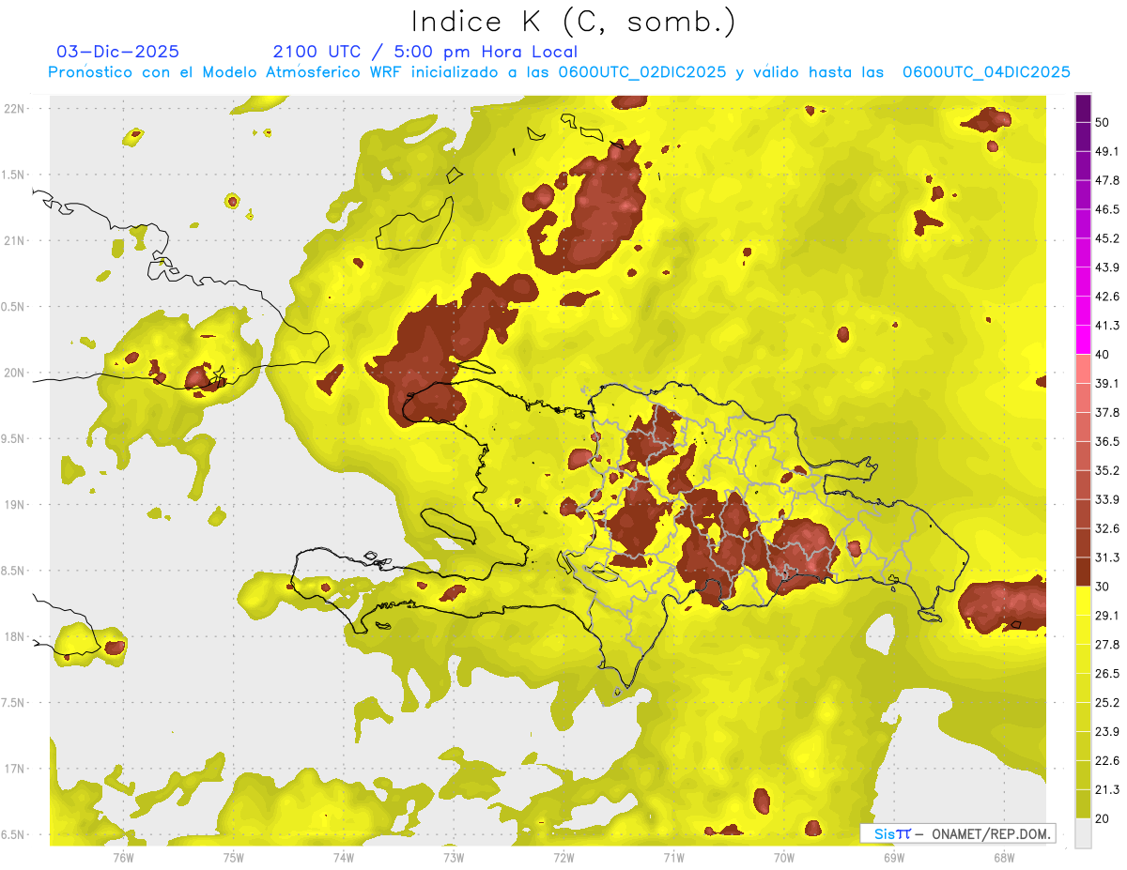
Task: Click the legend value '32.6'
Action: (x=1107, y=528)
